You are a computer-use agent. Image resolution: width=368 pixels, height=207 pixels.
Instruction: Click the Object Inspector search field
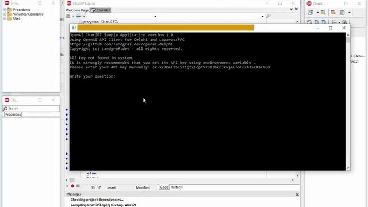click(31, 109)
